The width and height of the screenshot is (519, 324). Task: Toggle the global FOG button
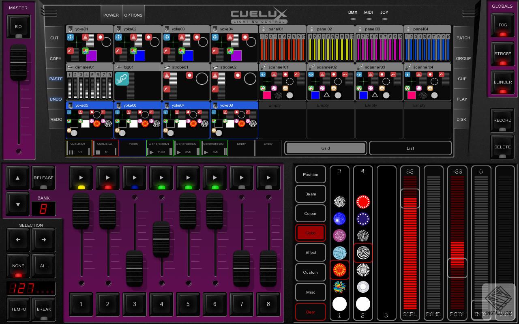point(503,25)
